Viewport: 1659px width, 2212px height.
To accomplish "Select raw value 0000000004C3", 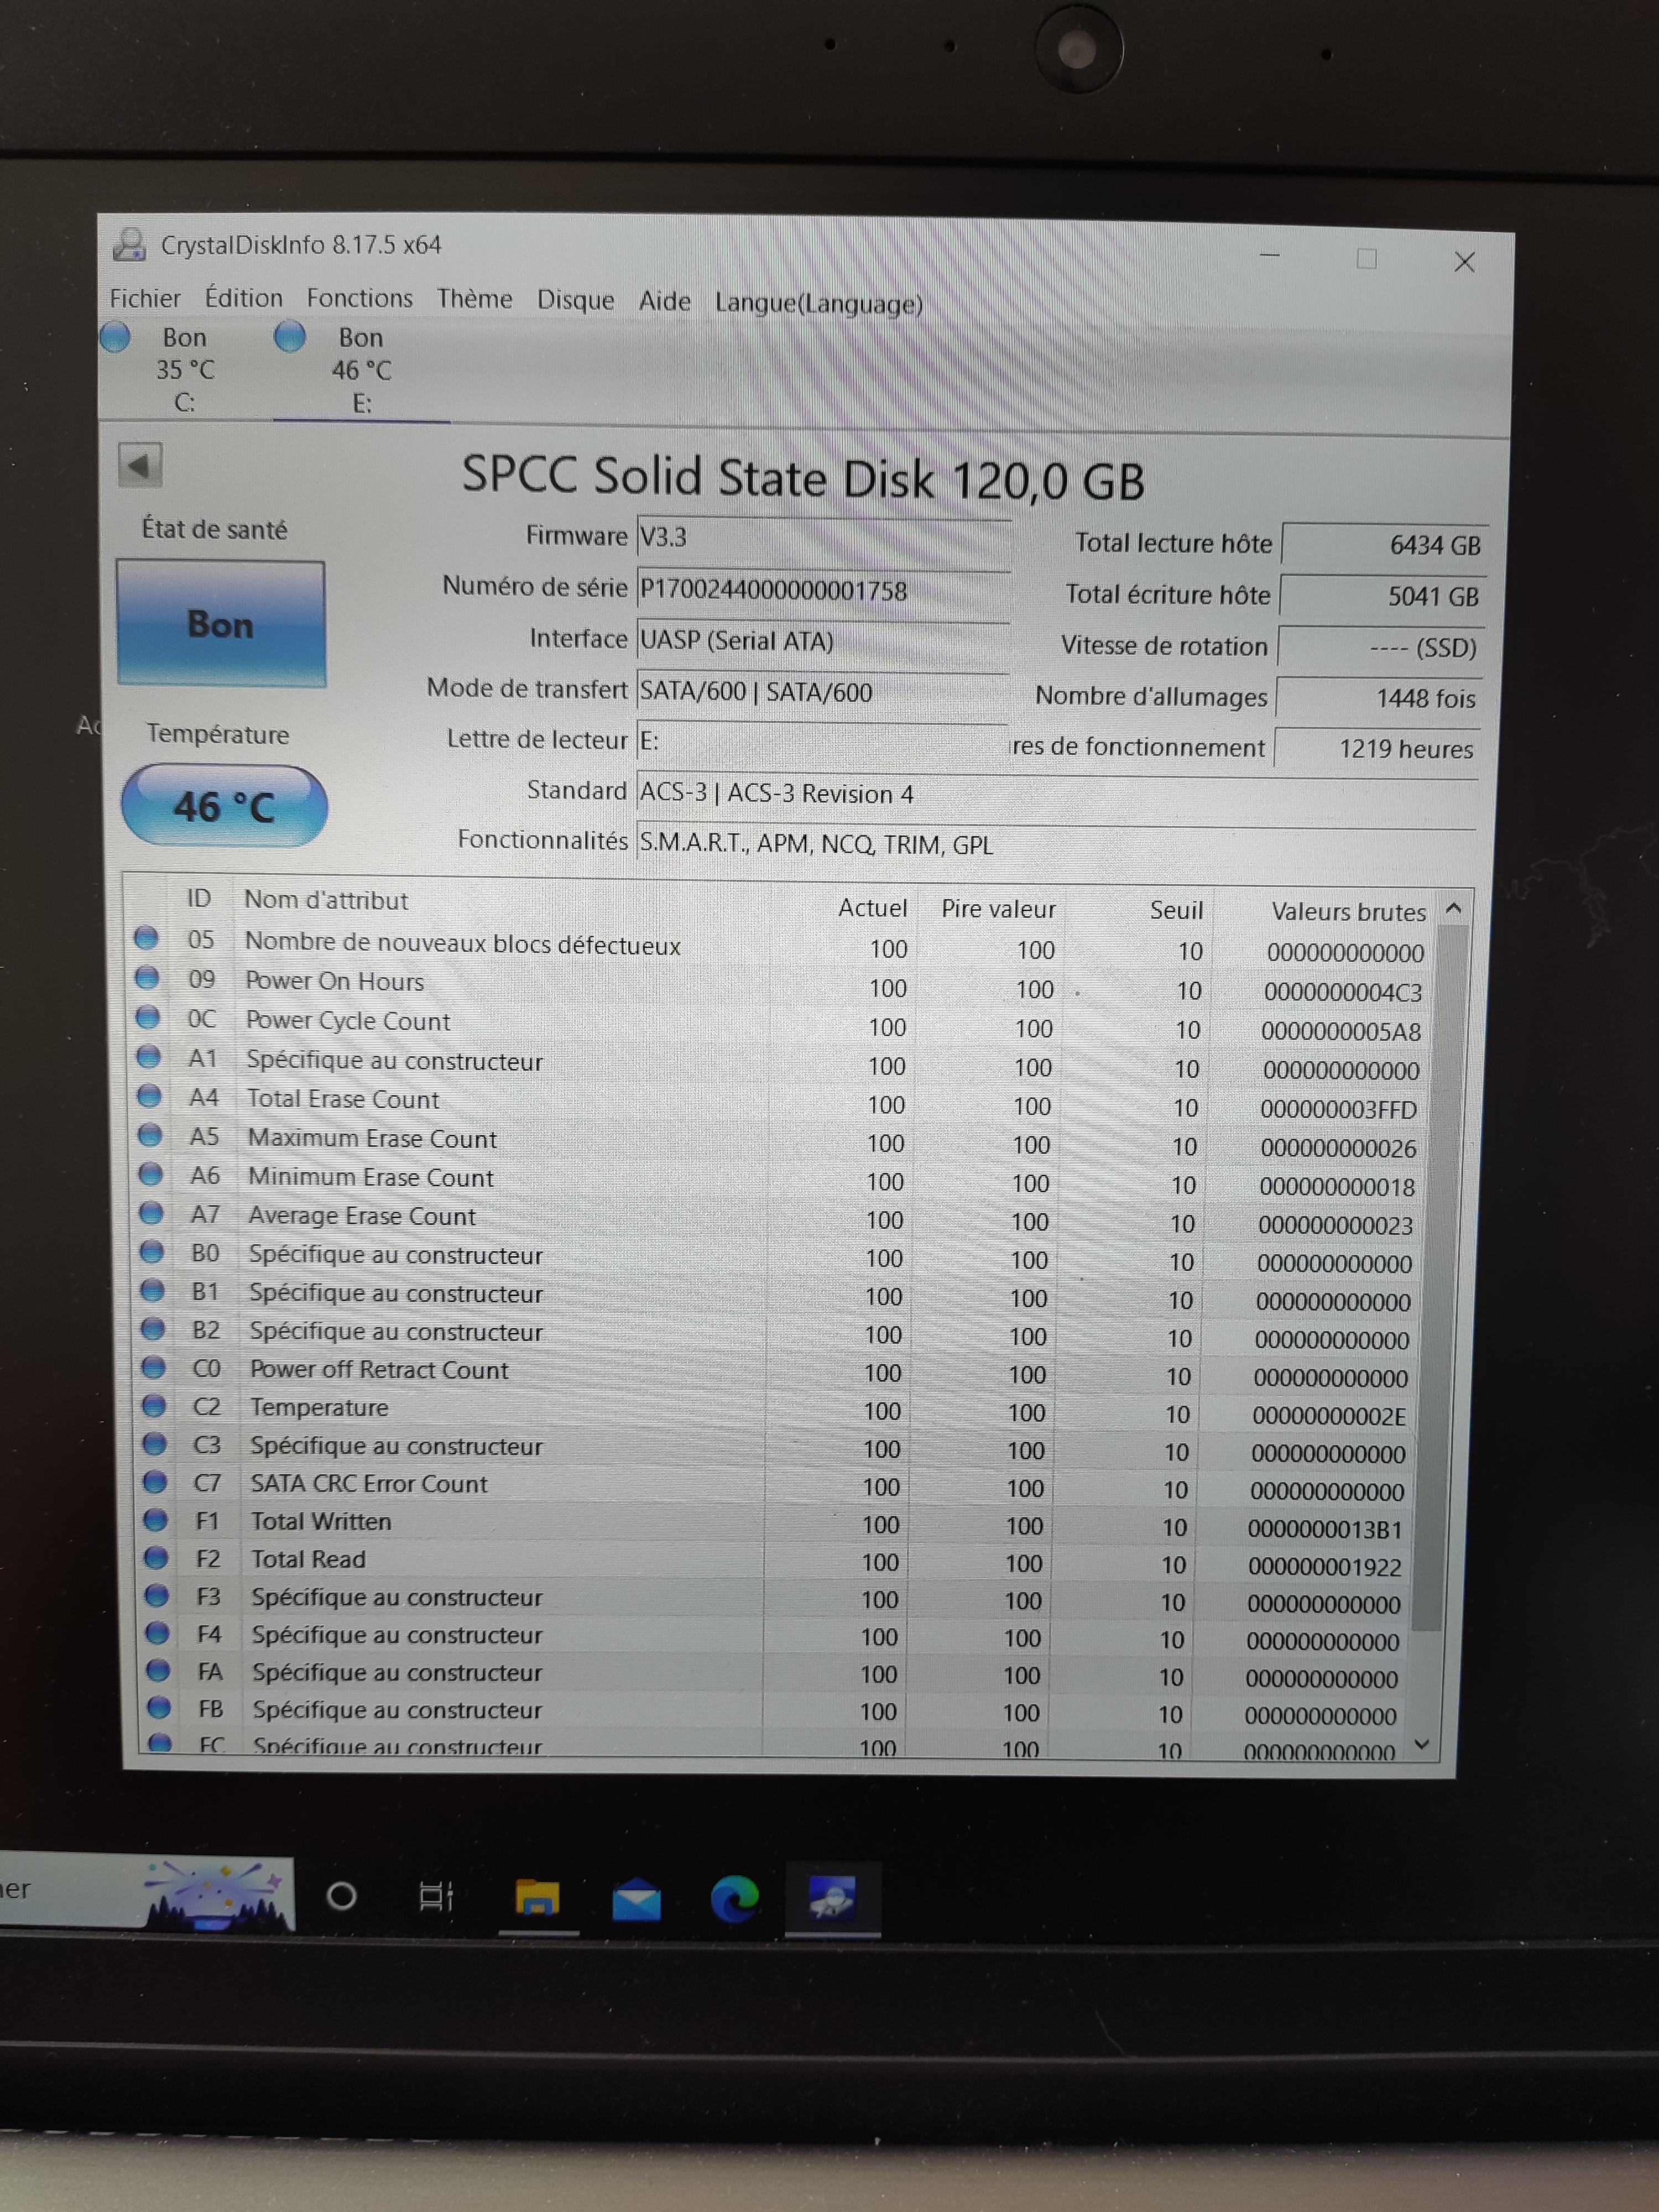I will coord(1342,992).
